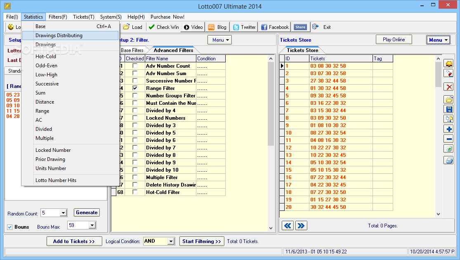Screen dimensions: 460x260
Task: Open the Filters(F) menu
Action: (58, 17)
